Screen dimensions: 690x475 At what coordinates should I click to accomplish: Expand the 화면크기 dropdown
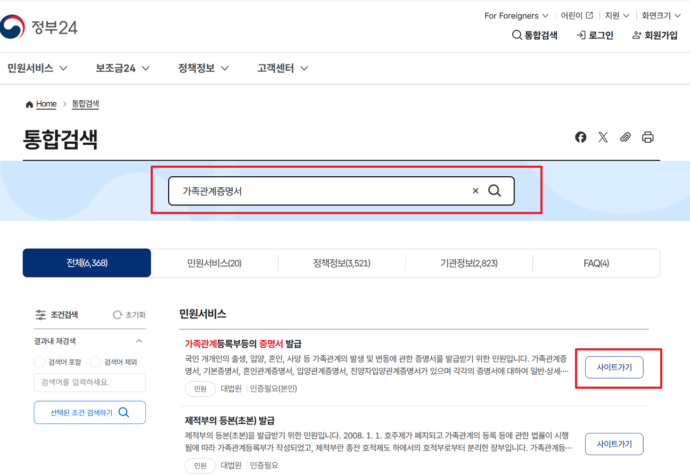pyautogui.click(x=660, y=15)
